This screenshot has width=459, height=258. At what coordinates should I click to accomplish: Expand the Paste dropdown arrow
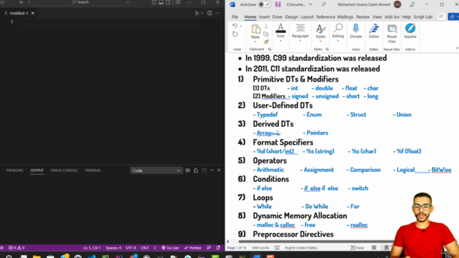pos(255,42)
